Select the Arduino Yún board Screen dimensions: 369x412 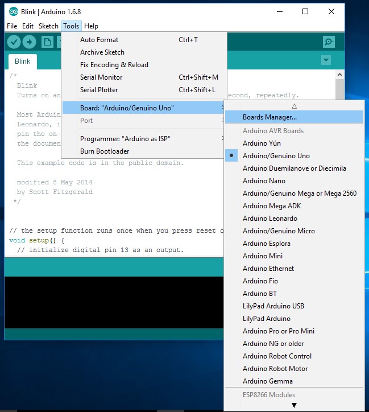[x=294, y=143]
